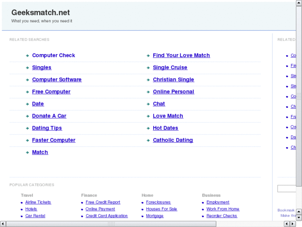
Task: Click the green arrow beside Computer Check
Action: [x=27, y=56]
